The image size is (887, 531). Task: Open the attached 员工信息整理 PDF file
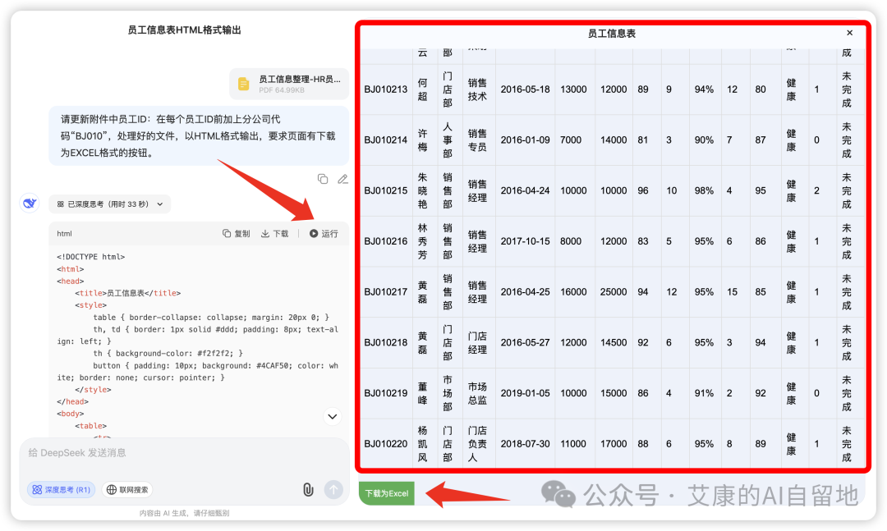pyautogui.click(x=289, y=84)
